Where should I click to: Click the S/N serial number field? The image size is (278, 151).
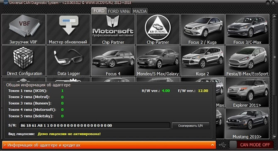(95, 125)
